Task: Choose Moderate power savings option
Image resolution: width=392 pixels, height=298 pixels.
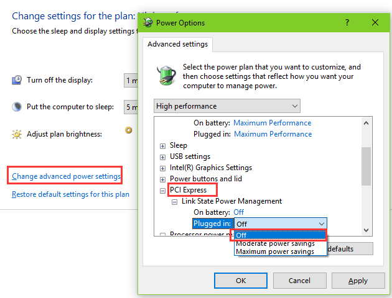Action: coord(275,243)
